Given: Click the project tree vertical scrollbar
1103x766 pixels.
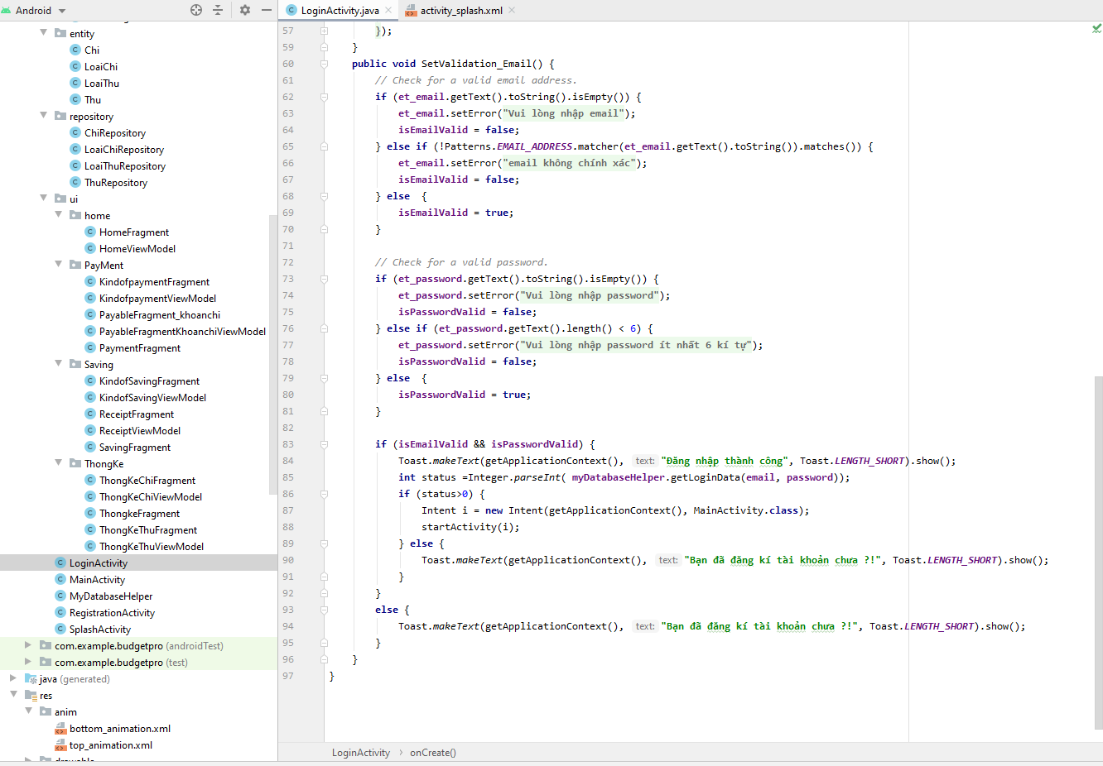Looking at the screenshot, I should click(273, 356).
